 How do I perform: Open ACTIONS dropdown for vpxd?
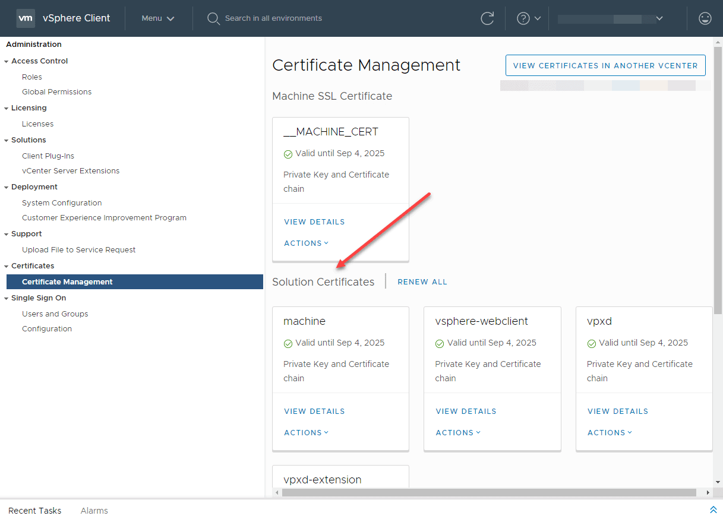click(x=610, y=432)
